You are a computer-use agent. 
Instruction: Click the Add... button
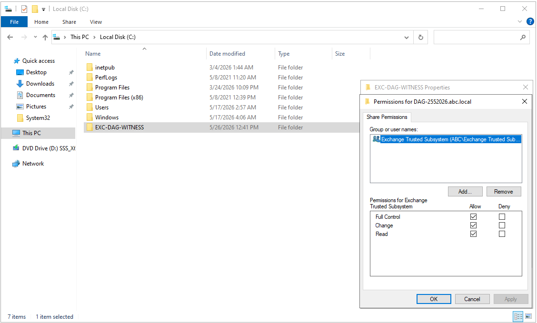pos(465,192)
